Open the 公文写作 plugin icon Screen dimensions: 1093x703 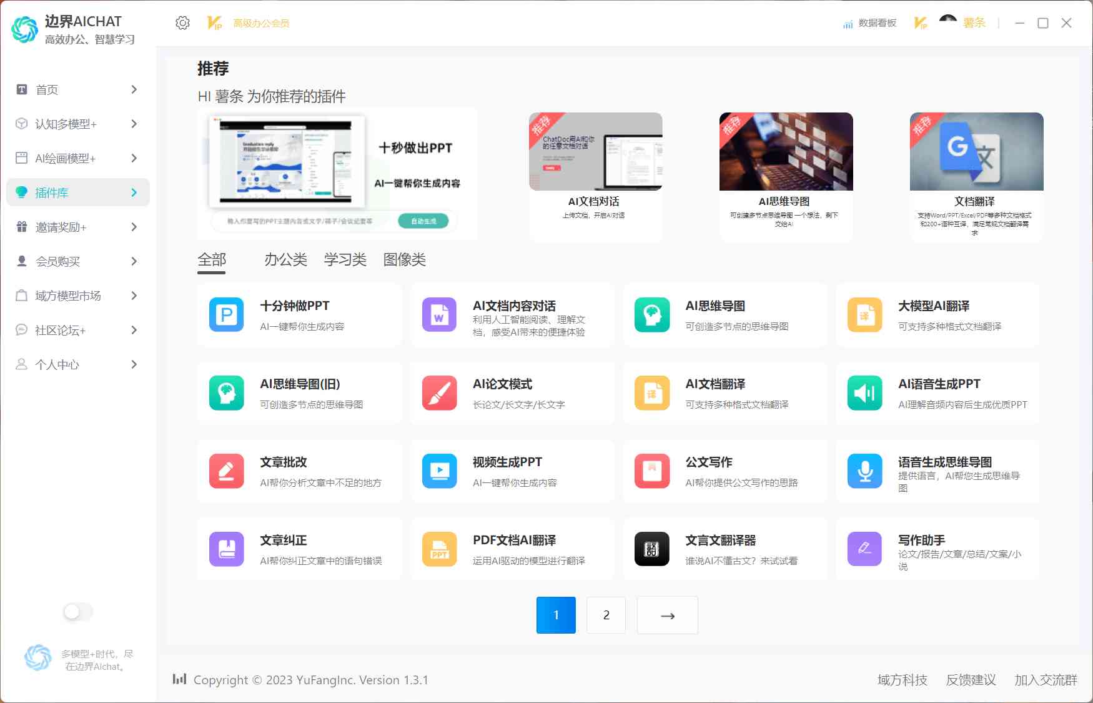point(652,471)
